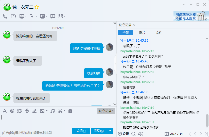Open the 聊Q看小说 ad link
The image size is (209, 137).
27,133
